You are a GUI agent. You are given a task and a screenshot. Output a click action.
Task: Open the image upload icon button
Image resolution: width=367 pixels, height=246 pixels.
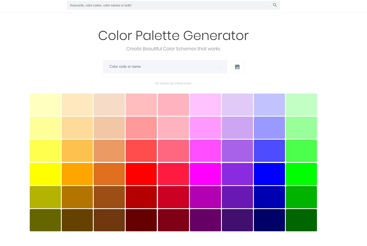[237, 67]
